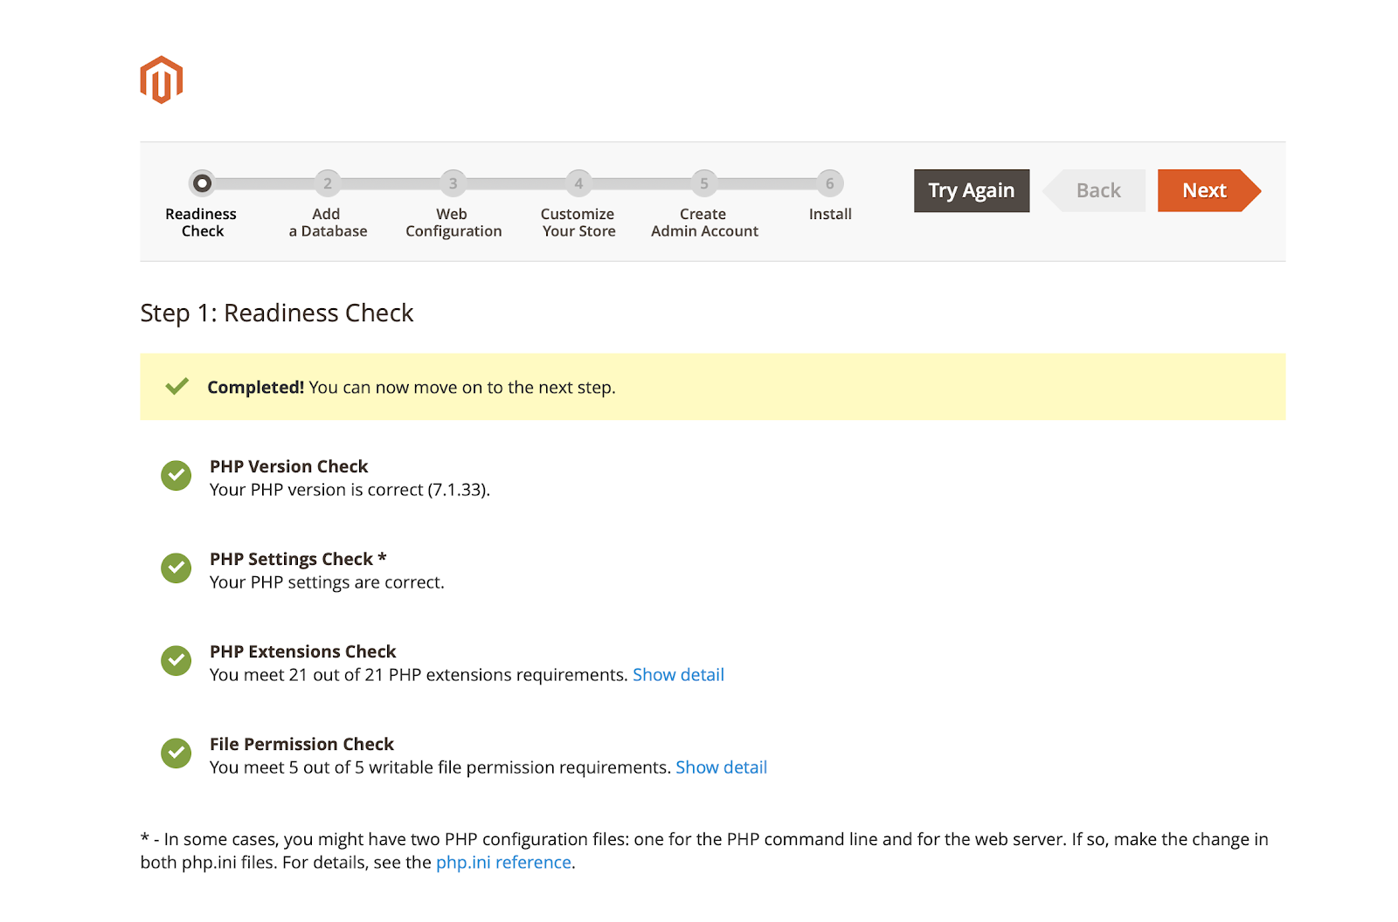Click the PHP Extensions Check green checkmark
Viewport: 1398px width, 922px height.
click(176, 661)
